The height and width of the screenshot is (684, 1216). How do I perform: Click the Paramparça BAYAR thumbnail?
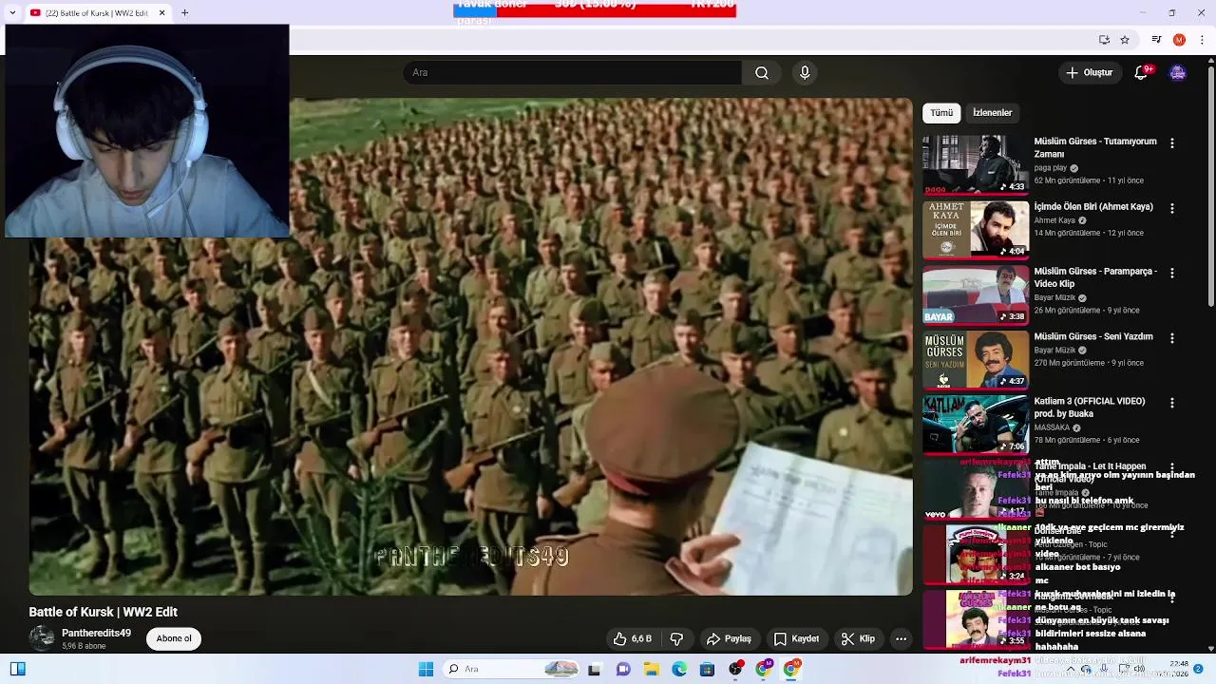point(976,294)
